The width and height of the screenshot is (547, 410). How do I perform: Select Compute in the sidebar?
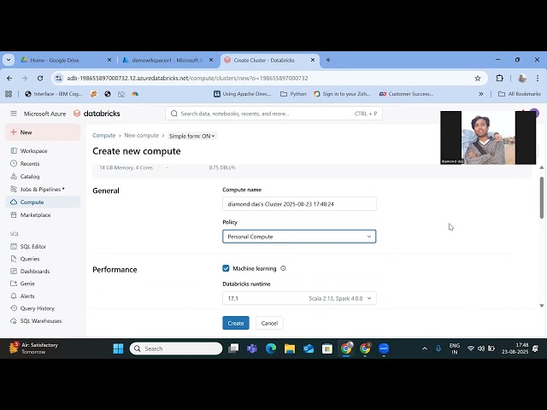[x=43, y=202]
